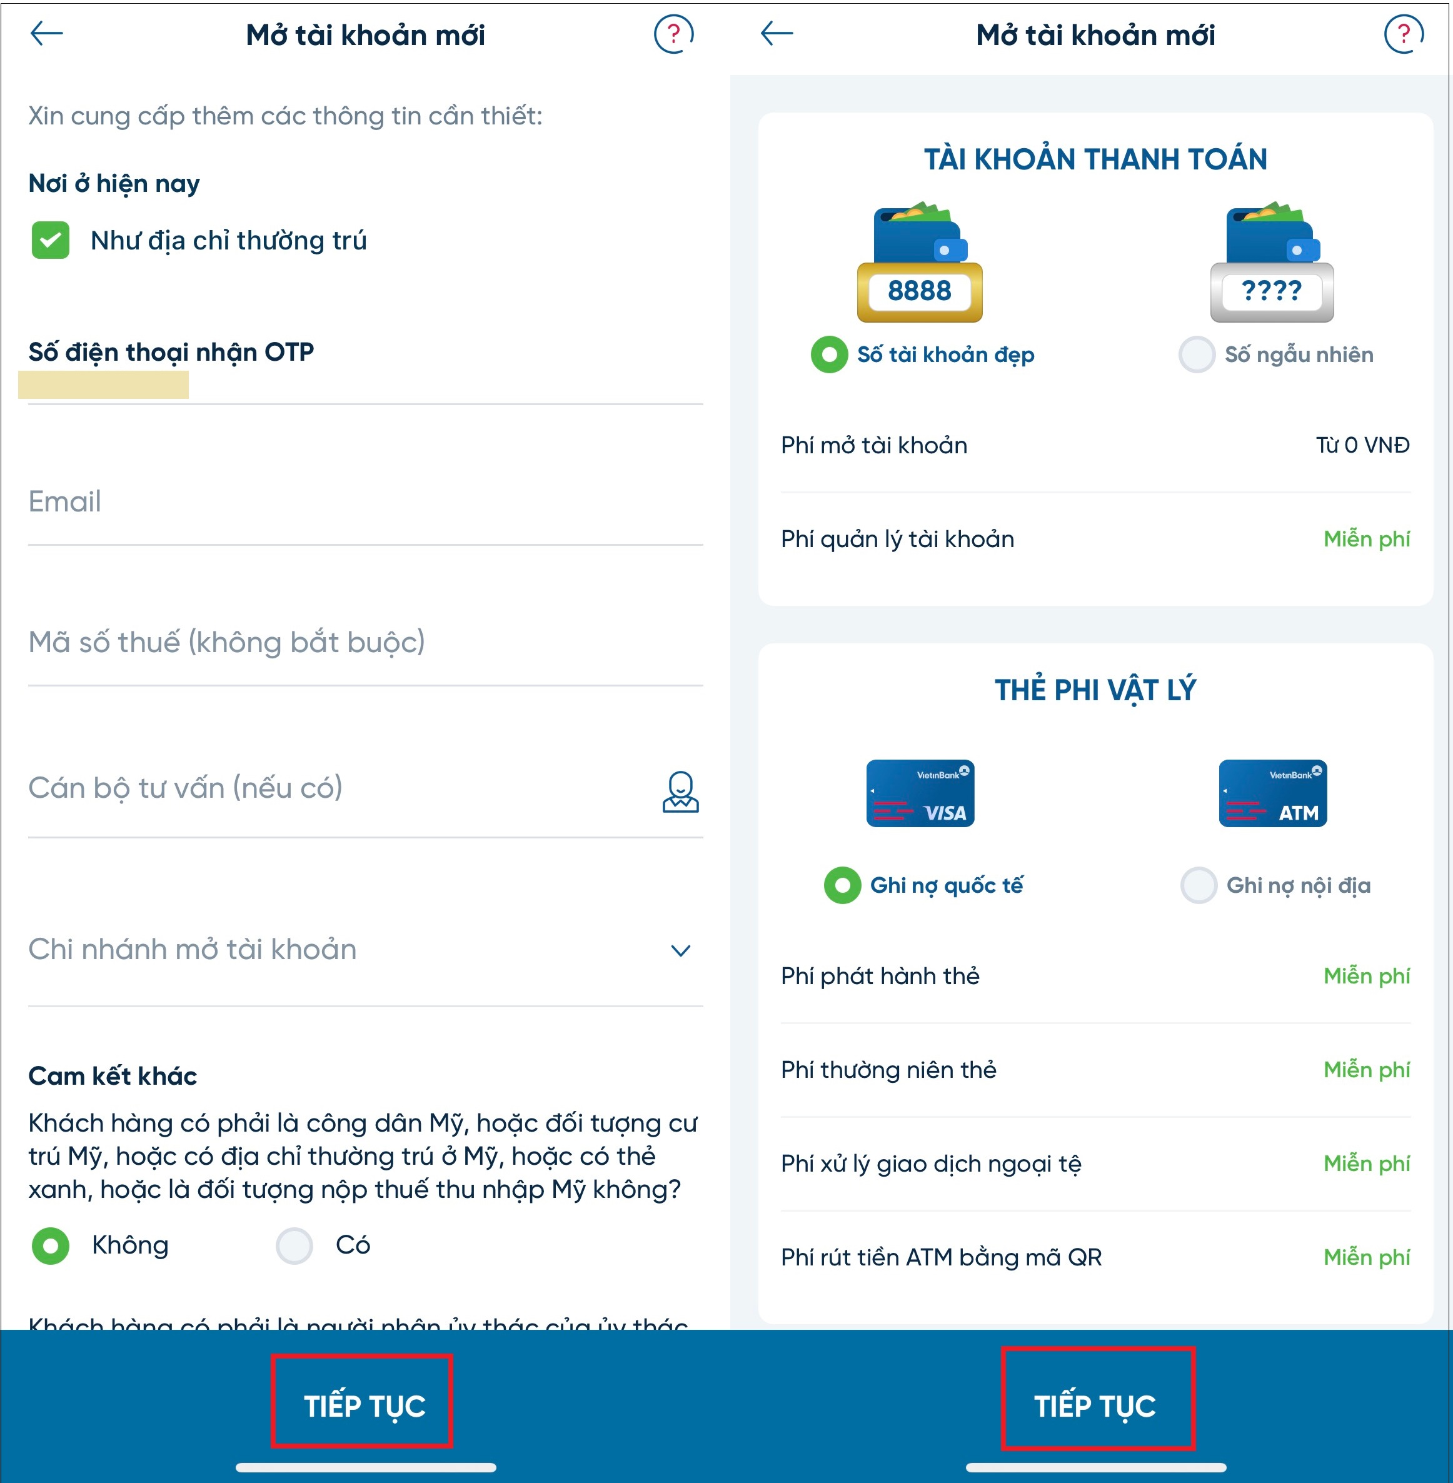Click Email input field
This screenshot has width=1453, height=1483.
pyautogui.click(x=362, y=499)
